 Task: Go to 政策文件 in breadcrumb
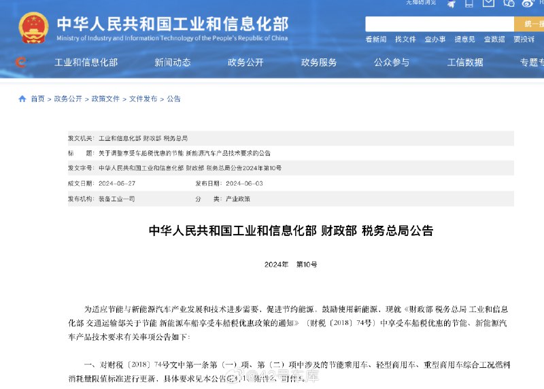coord(105,99)
